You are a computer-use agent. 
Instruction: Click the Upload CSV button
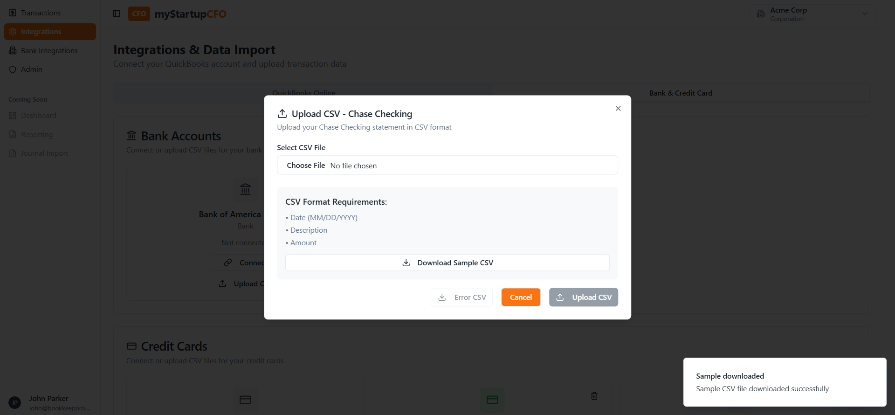click(584, 297)
